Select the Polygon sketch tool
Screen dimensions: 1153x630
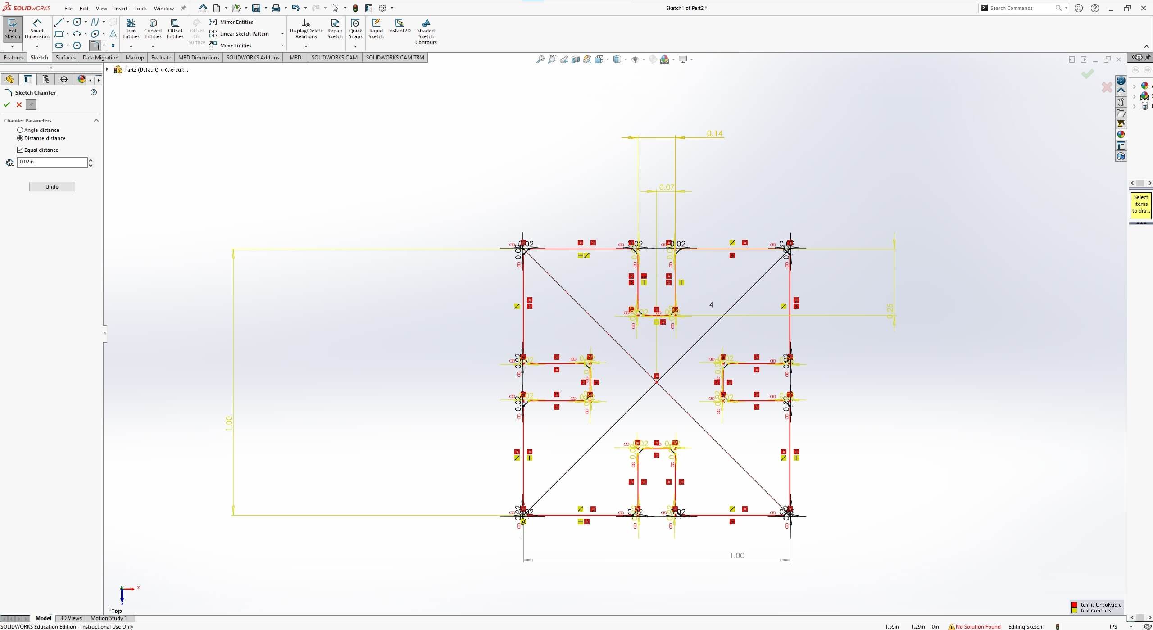(x=77, y=45)
